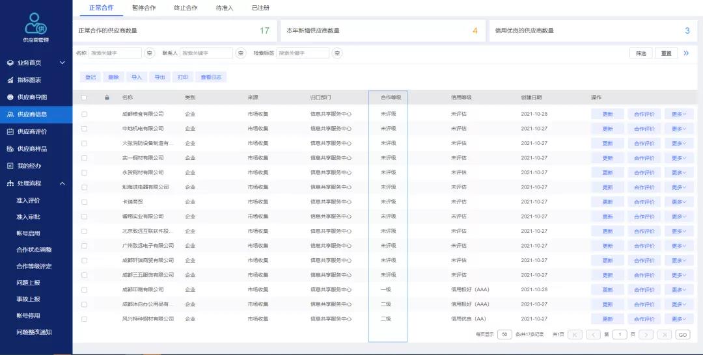Click the 名称 search keyword field
The height and width of the screenshot is (355, 703).
click(115, 53)
